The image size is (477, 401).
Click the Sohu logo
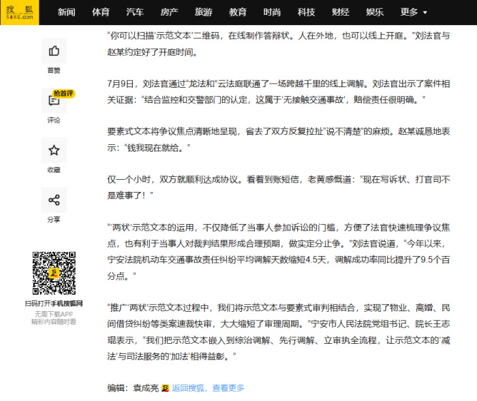(20, 12)
